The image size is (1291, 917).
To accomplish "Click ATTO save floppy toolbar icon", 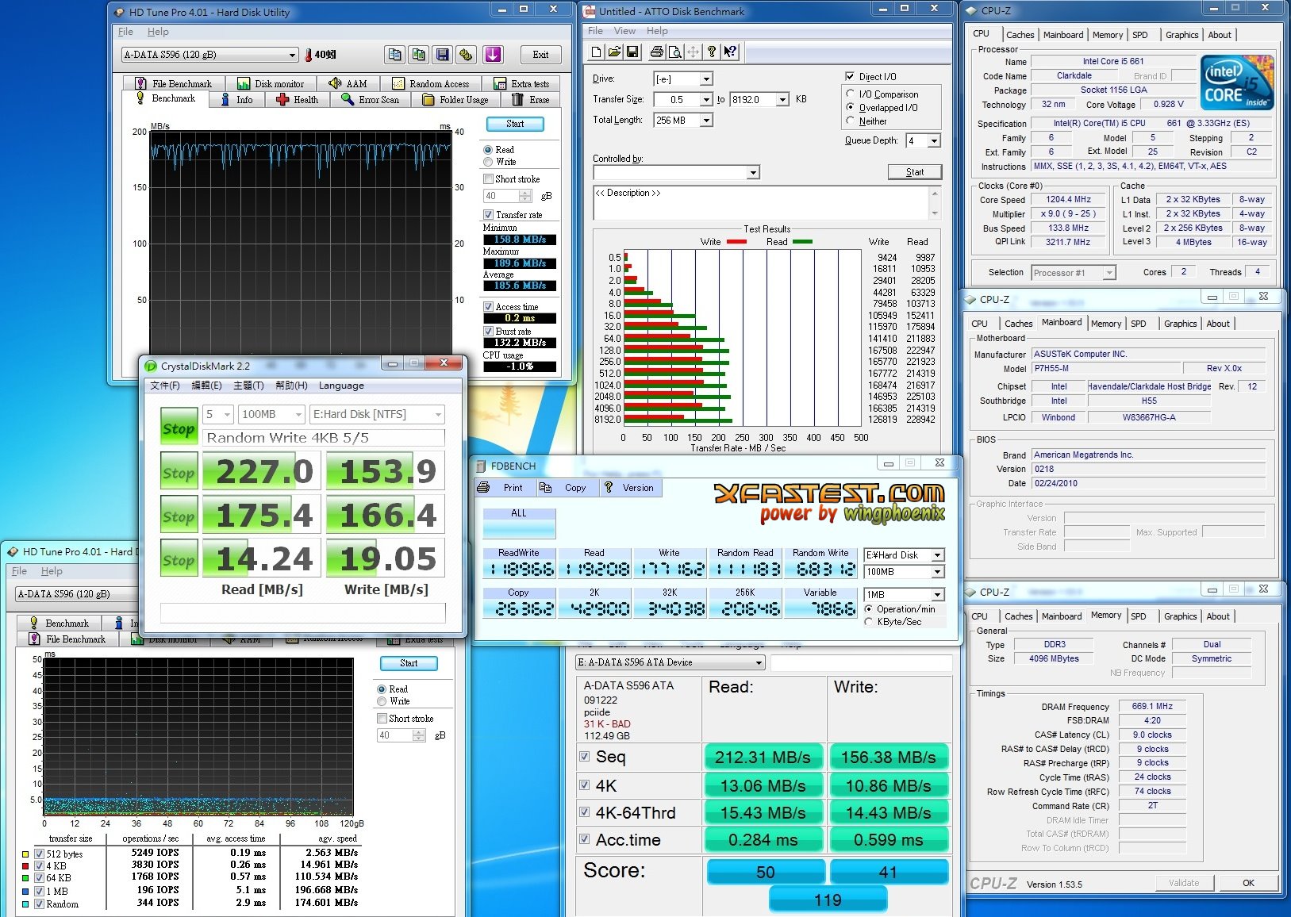I will 632,52.
